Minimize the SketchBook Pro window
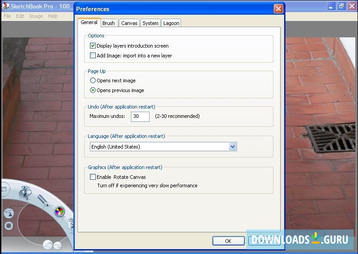Image resolution: width=358 pixels, height=254 pixels. click(x=330, y=6)
